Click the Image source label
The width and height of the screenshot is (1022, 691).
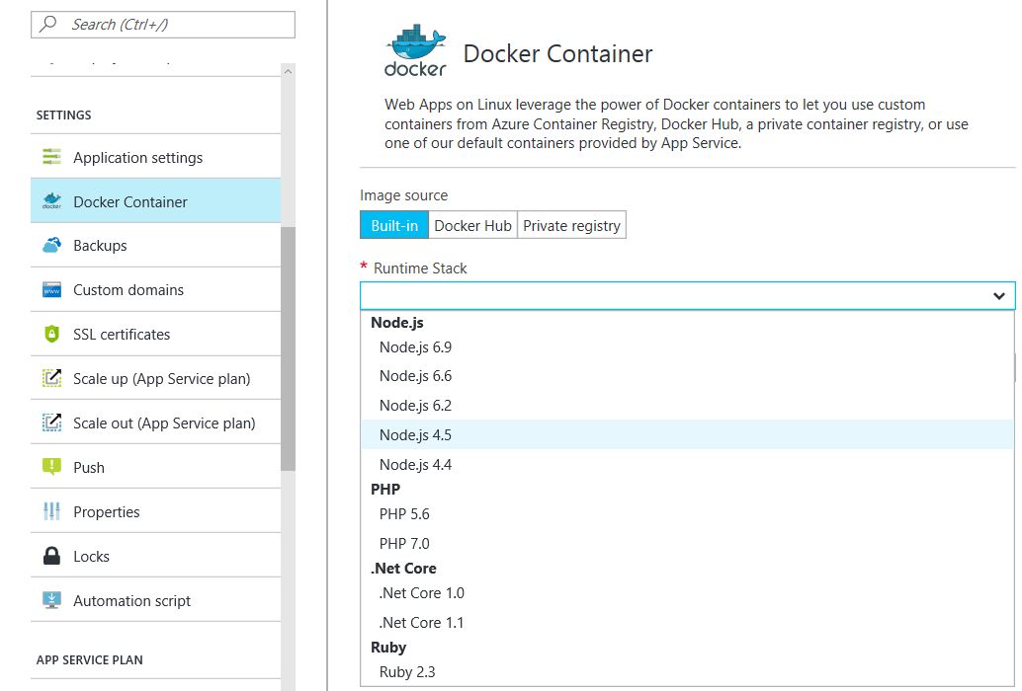pyautogui.click(x=403, y=195)
